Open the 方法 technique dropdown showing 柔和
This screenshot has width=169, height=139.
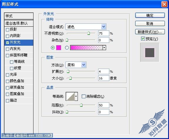pyautogui.click(x=76, y=65)
